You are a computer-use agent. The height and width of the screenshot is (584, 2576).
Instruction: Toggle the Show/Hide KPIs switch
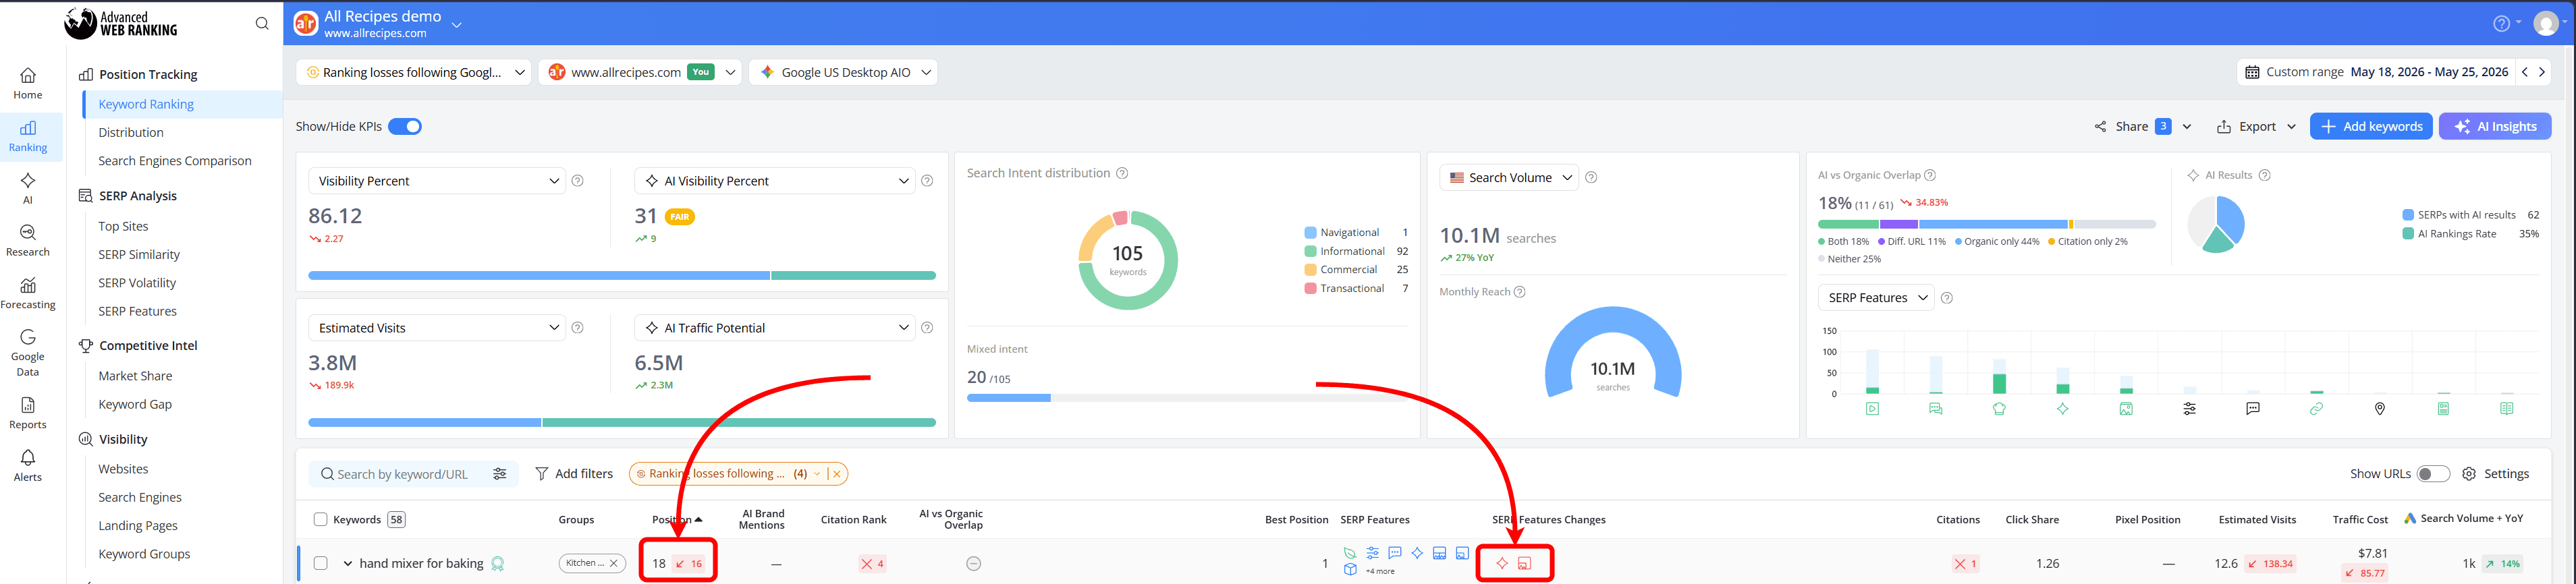point(405,127)
